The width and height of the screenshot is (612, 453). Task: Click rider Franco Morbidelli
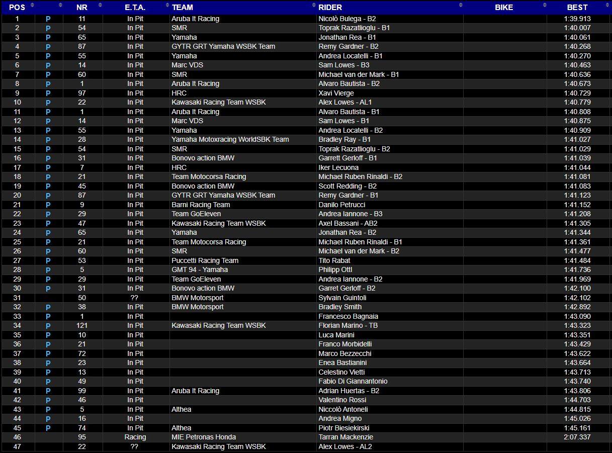coord(345,344)
